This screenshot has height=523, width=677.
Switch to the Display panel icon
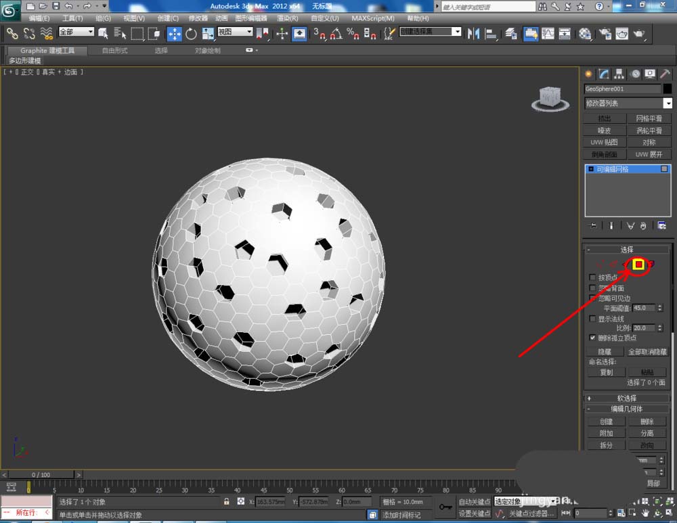pyautogui.click(x=651, y=74)
